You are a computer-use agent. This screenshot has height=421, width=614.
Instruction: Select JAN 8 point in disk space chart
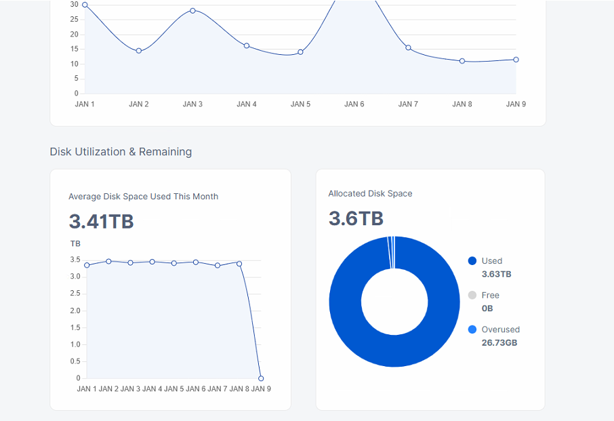tap(239, 264)
